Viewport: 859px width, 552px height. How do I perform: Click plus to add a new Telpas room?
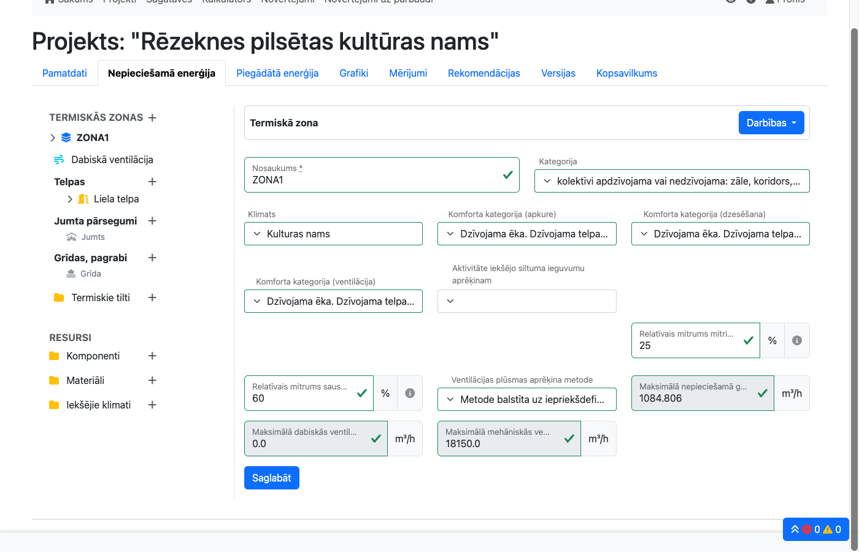point(152,182)
